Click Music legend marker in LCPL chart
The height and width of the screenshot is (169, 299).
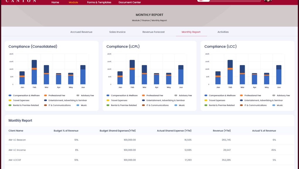click(x=176, y=105)
